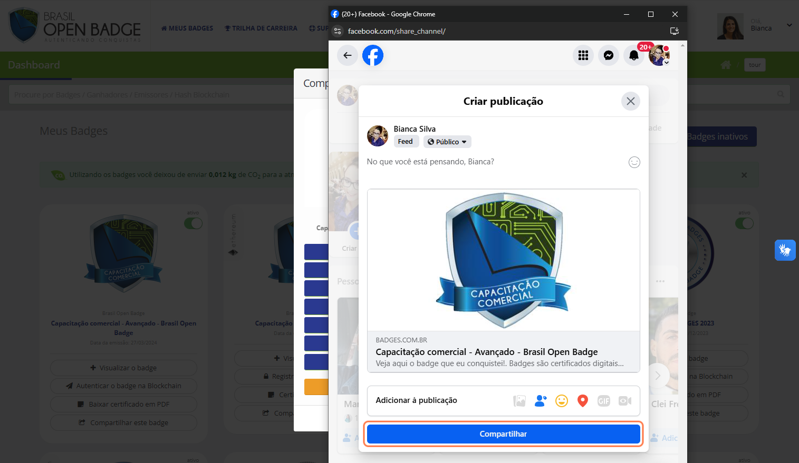Click the Capacitação comercial badge link preview
Screen dimensions: 799x463
pos(504,281)
